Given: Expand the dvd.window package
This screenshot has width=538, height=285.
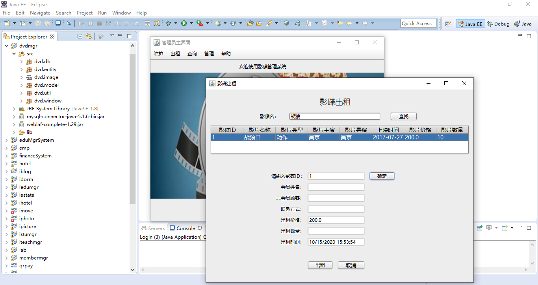Looking at the screenshot, I should coord(21,101).
